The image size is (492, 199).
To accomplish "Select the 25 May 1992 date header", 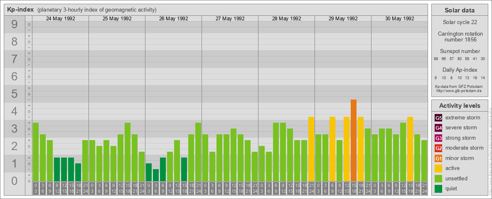I will click(117, 19).
